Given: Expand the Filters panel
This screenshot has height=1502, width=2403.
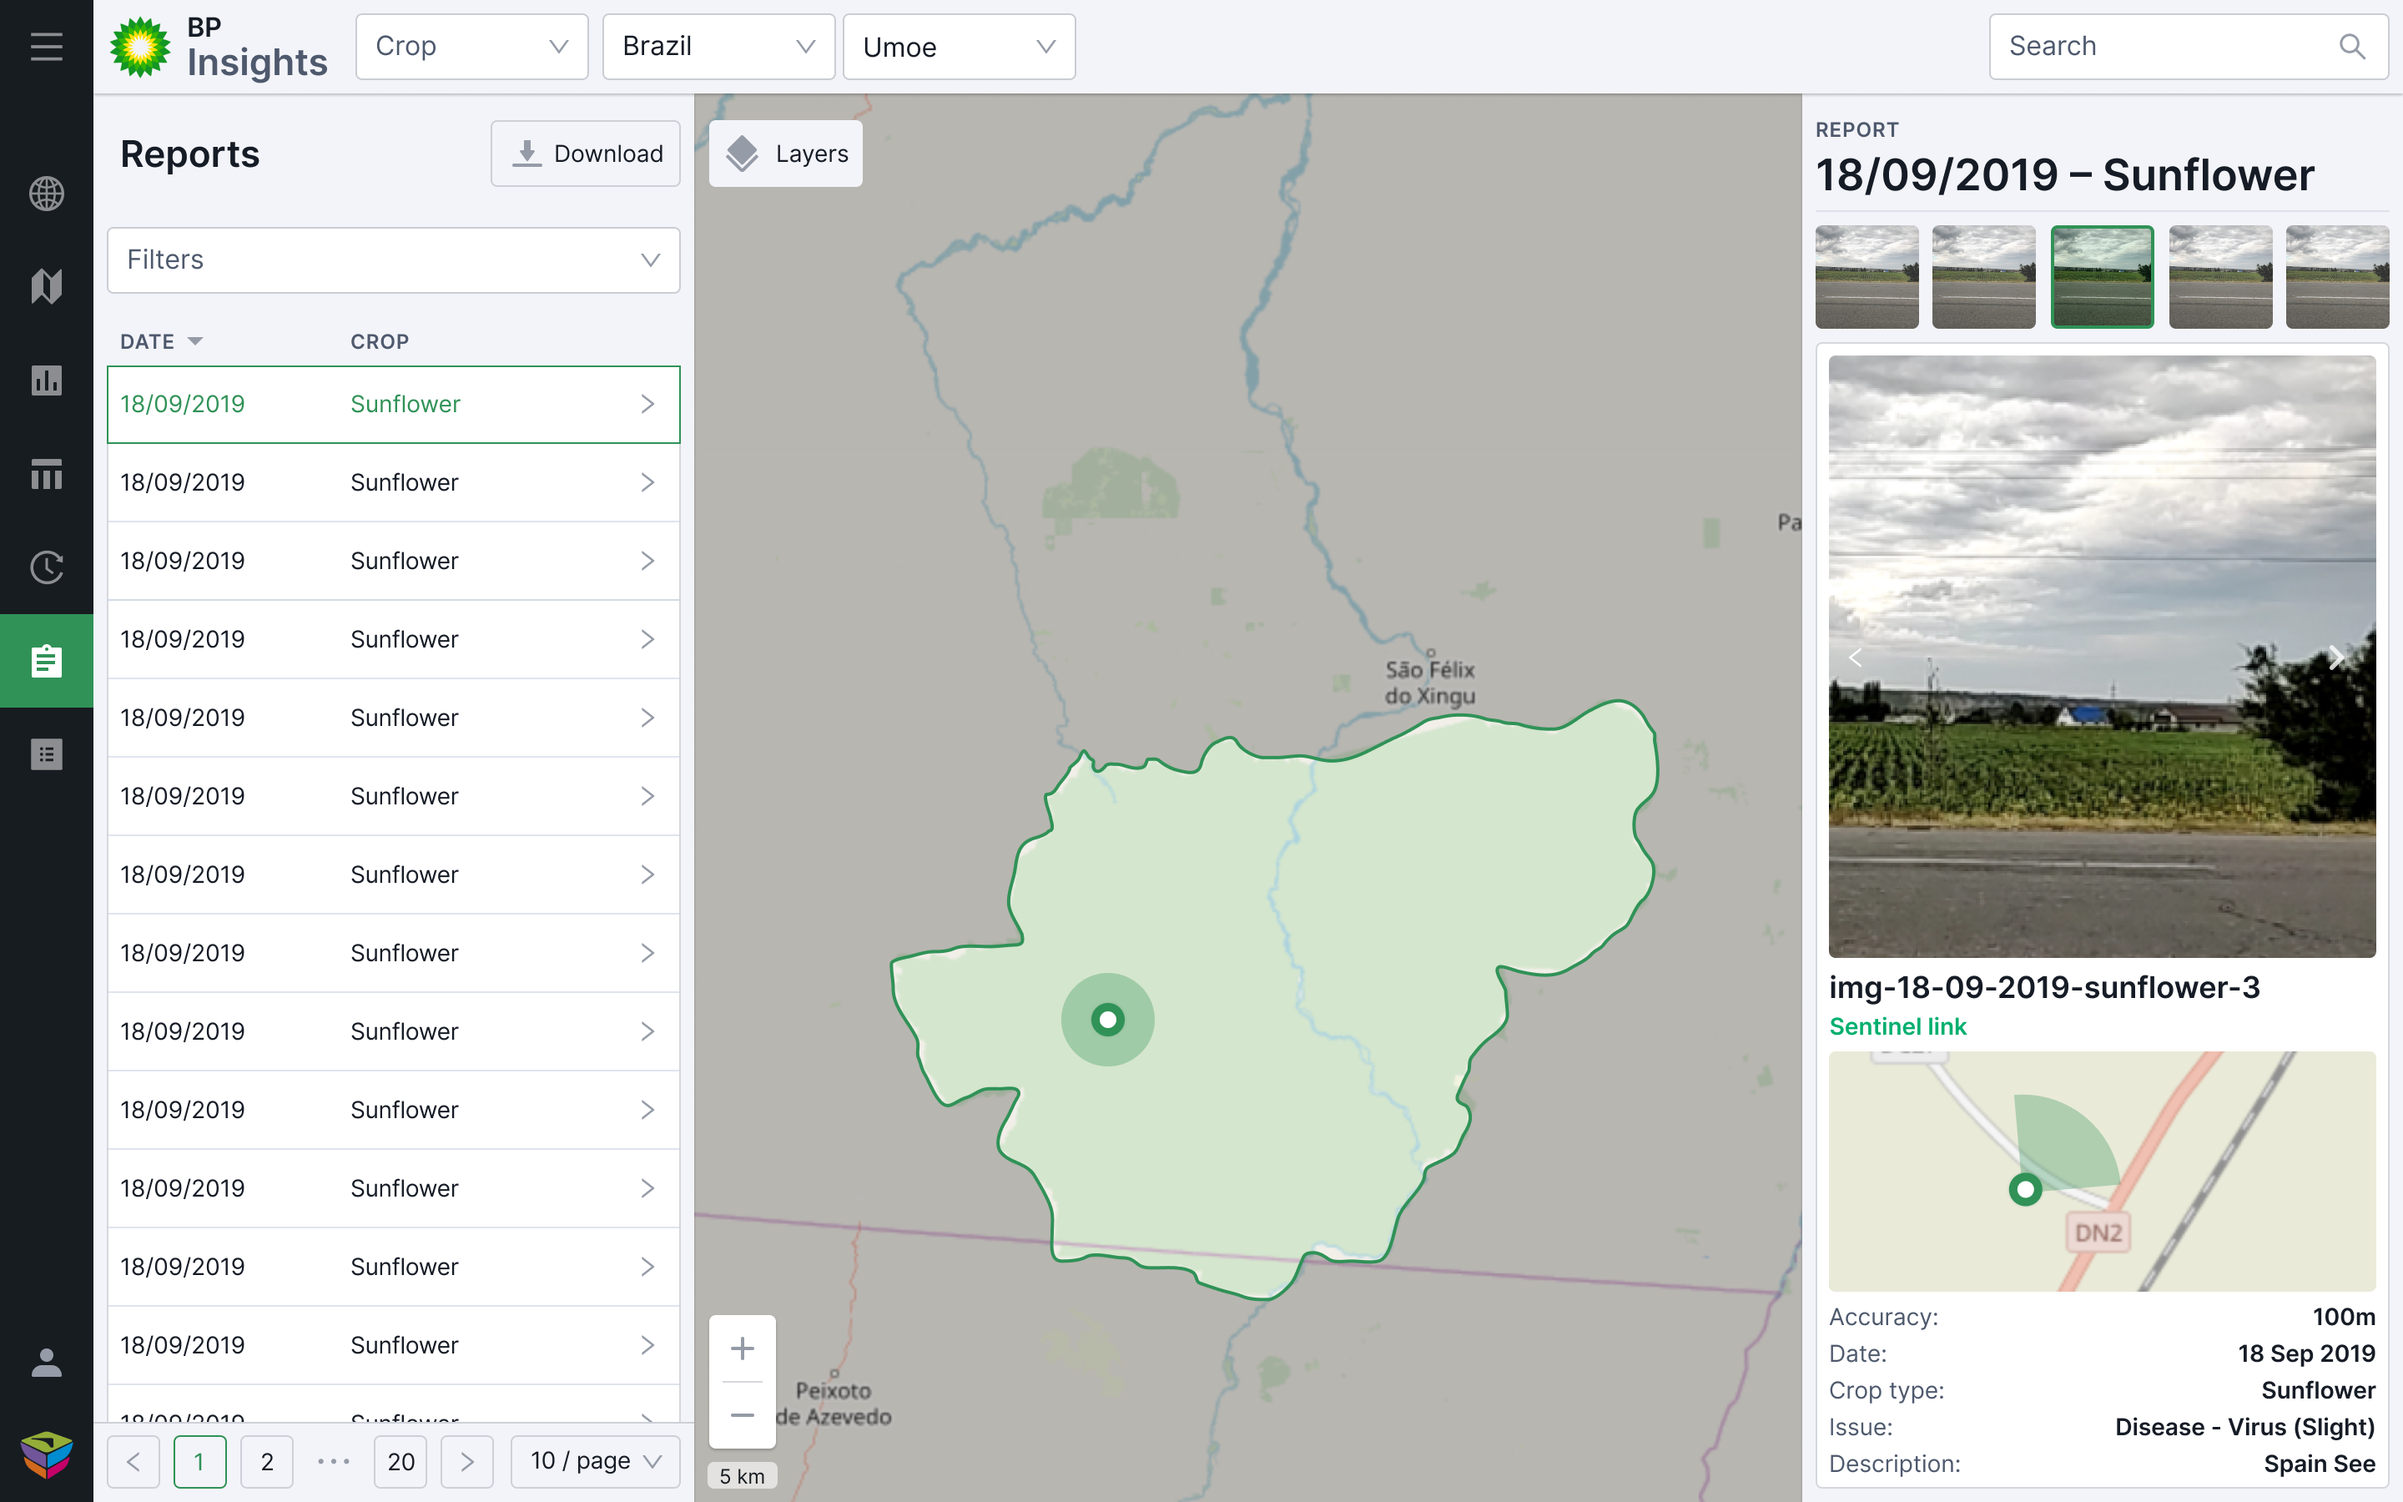Looking at the screenshot, I should (x=393, y=260).
